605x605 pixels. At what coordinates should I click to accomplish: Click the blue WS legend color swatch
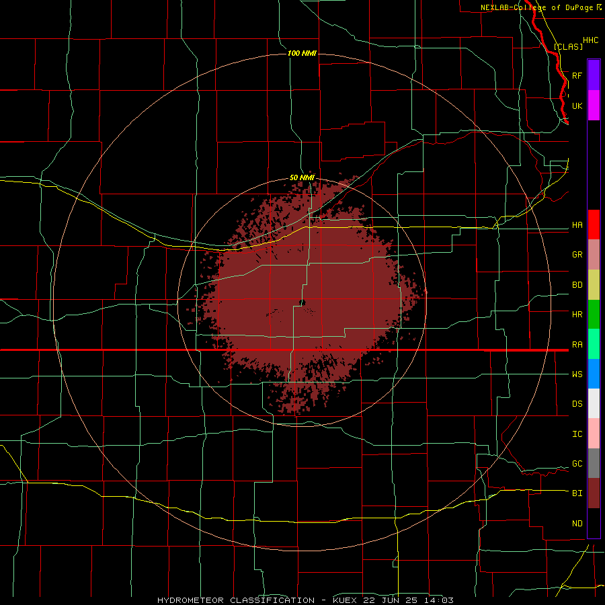coord(594,374)
